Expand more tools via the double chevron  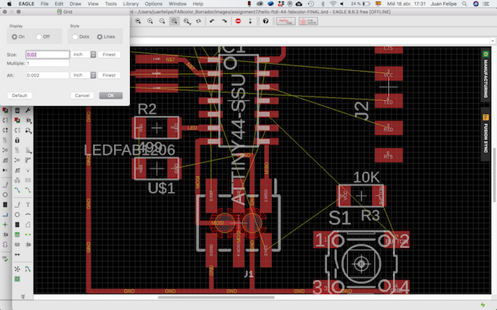click(x=22, y=295)
